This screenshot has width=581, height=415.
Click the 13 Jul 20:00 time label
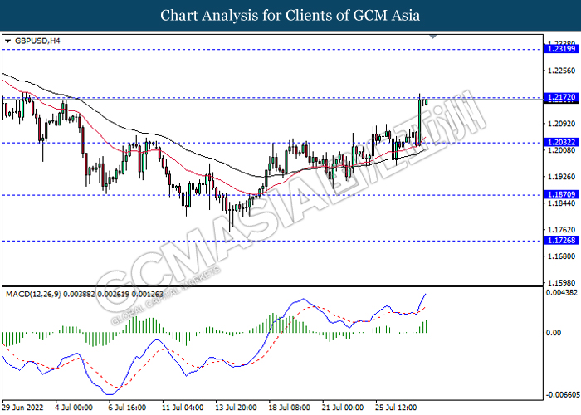[236, 408]
